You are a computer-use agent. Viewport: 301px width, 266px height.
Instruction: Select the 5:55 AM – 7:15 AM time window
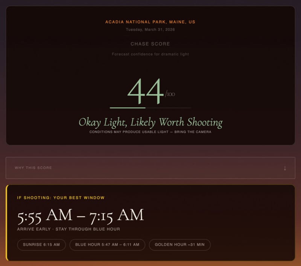(81, 215)
